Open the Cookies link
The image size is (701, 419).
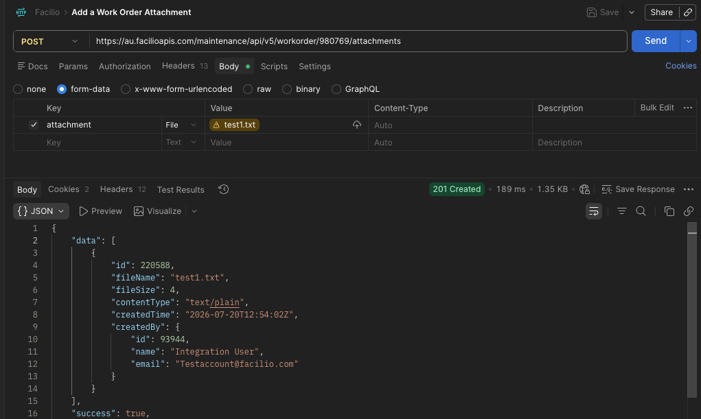681,66
